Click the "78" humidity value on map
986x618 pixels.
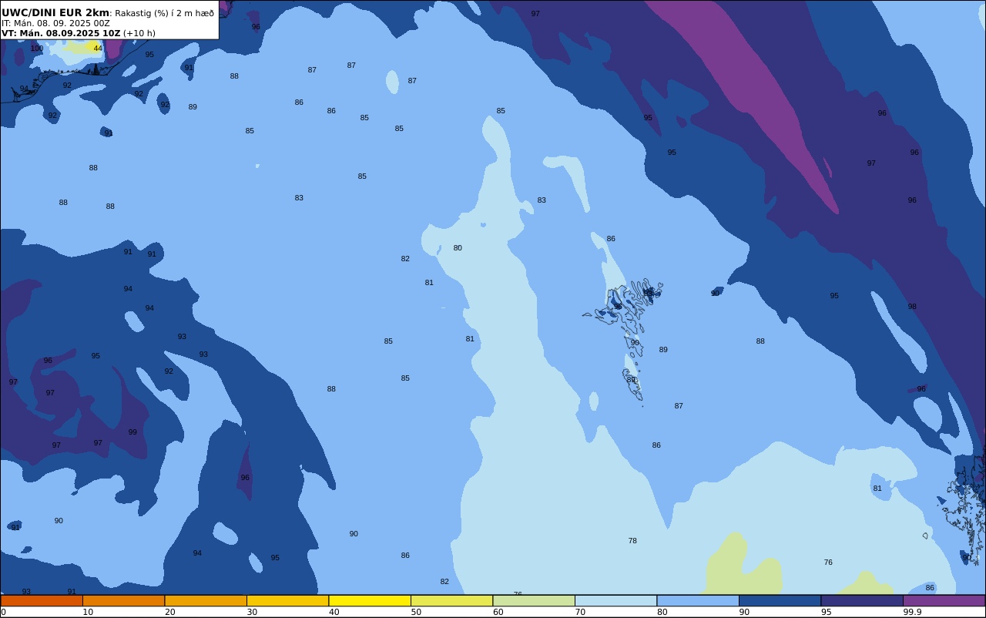632,541
